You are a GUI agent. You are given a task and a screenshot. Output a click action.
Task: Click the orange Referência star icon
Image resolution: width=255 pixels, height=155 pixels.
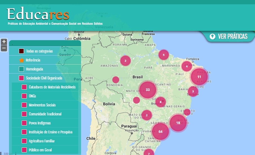coord(22,60)
